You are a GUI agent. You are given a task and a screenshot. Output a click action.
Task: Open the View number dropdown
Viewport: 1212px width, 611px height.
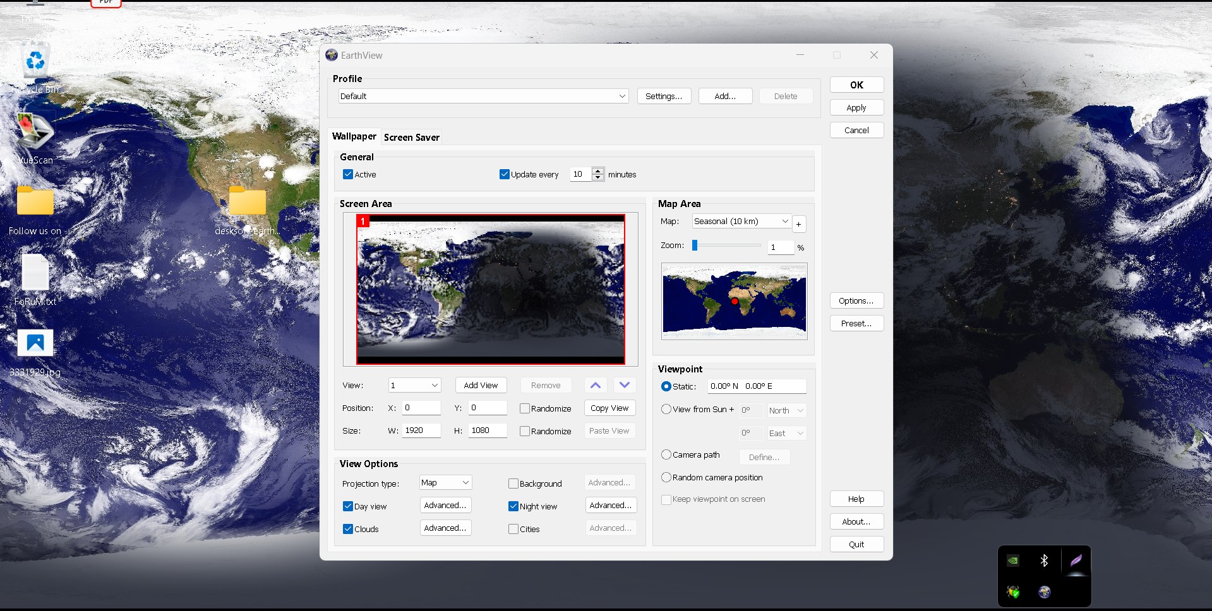point(414,385)
